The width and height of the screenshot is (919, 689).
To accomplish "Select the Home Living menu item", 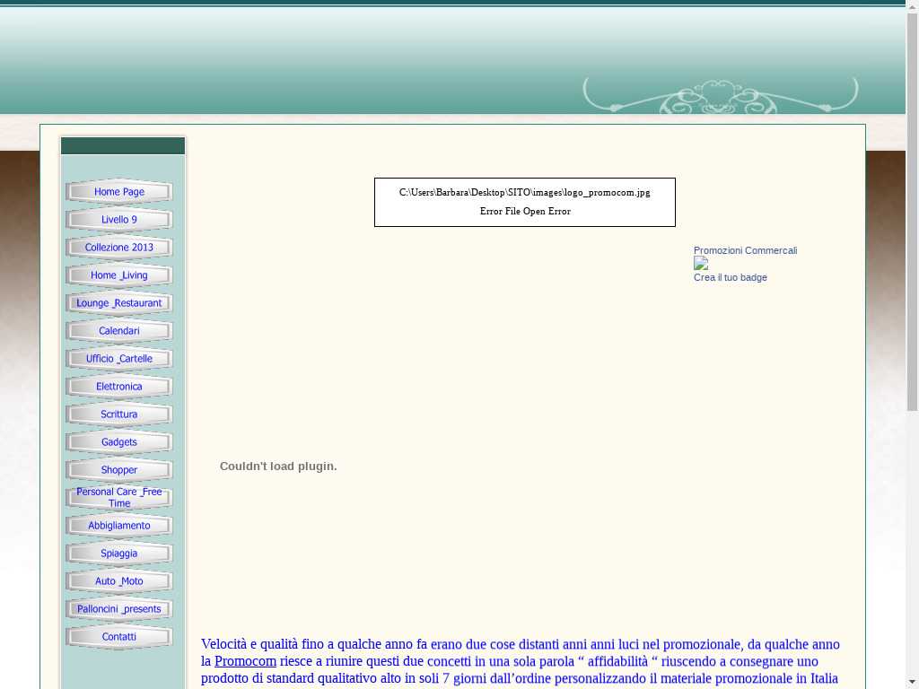I will click(x=119, y=275).
